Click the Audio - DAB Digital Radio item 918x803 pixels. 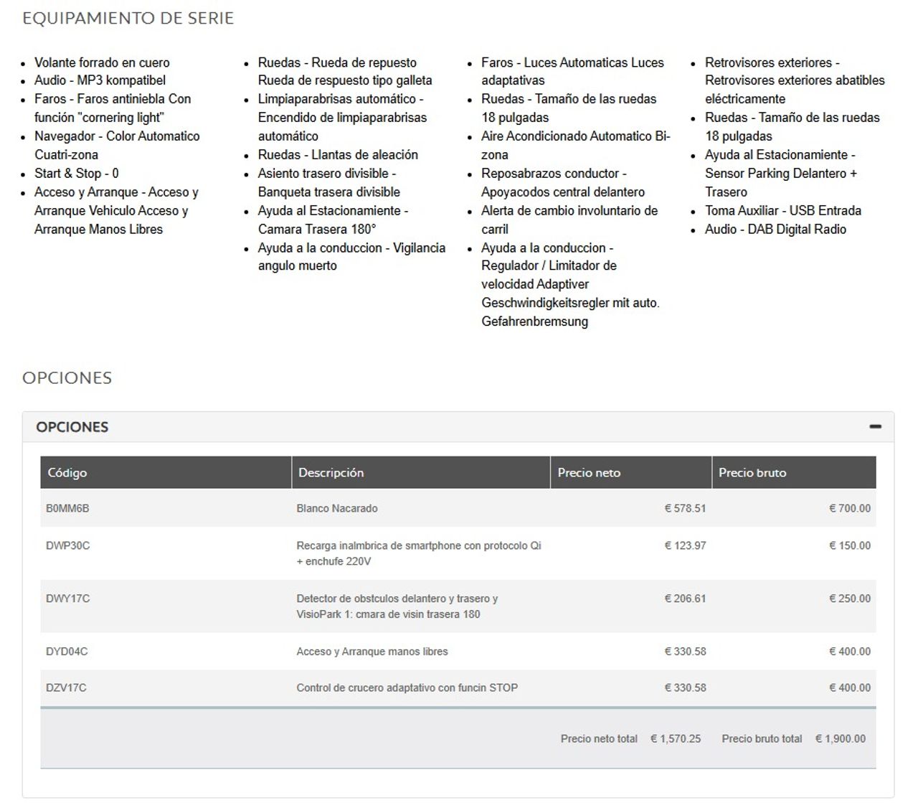click(775, 229)
